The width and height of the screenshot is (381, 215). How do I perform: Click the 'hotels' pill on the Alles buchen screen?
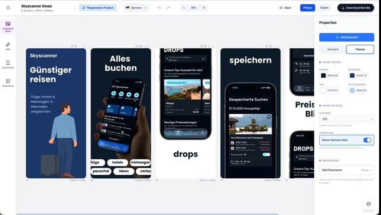point(118,162)
